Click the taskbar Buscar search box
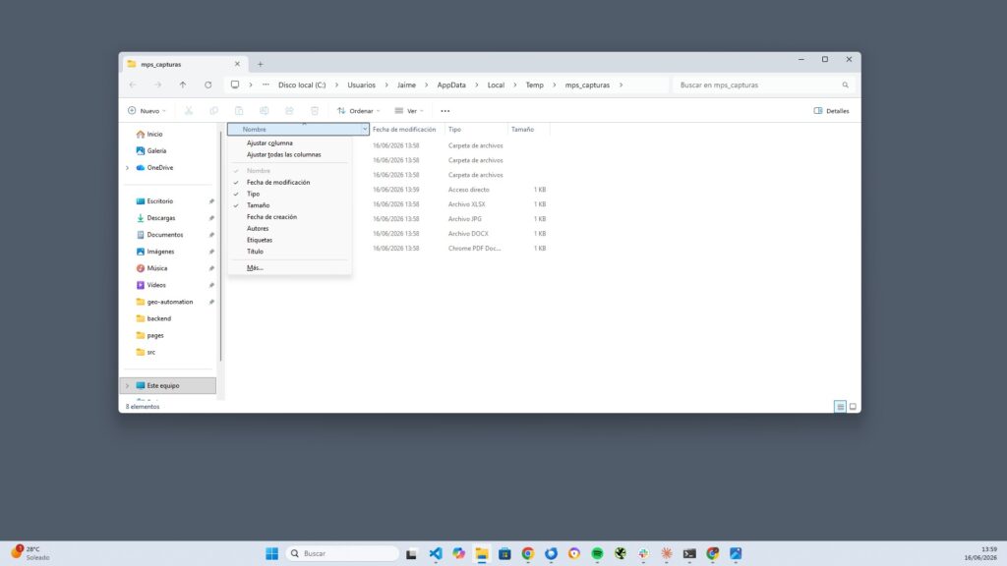 coord(342,553)
